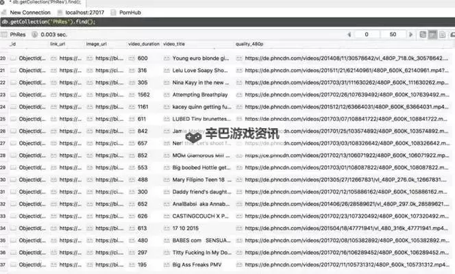Click the video_title column header
The width and height of the screenshot is (455, 274).
pyautogui.click(x=174, y=44)
